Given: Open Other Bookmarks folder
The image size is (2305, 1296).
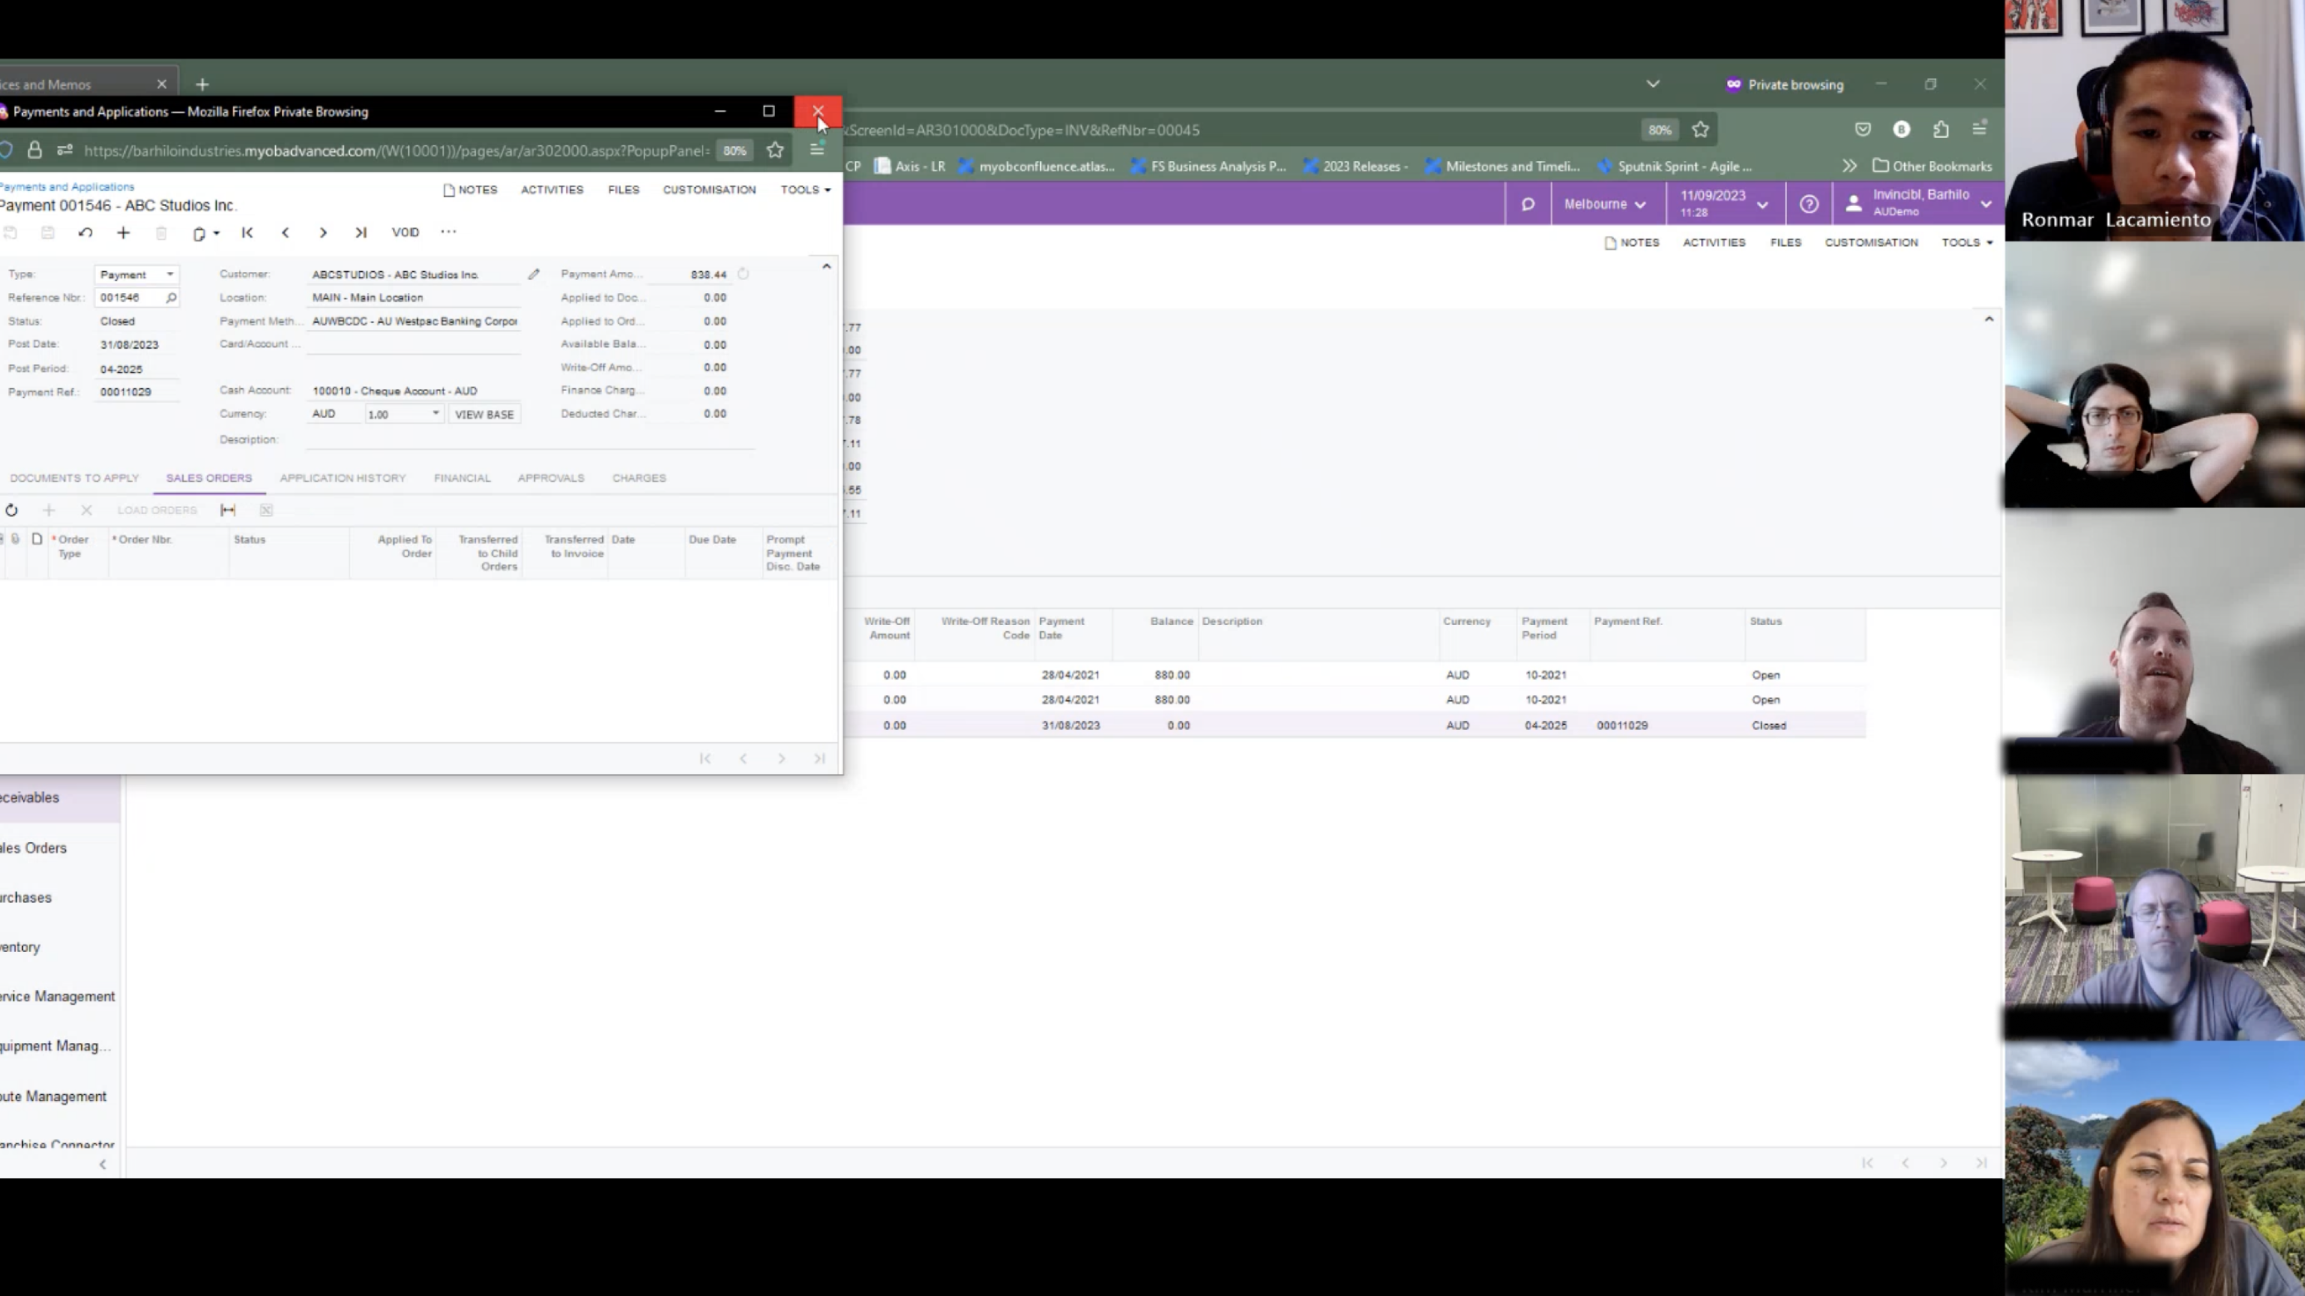Looking at the screenshot, I should tap(1933, 166).
